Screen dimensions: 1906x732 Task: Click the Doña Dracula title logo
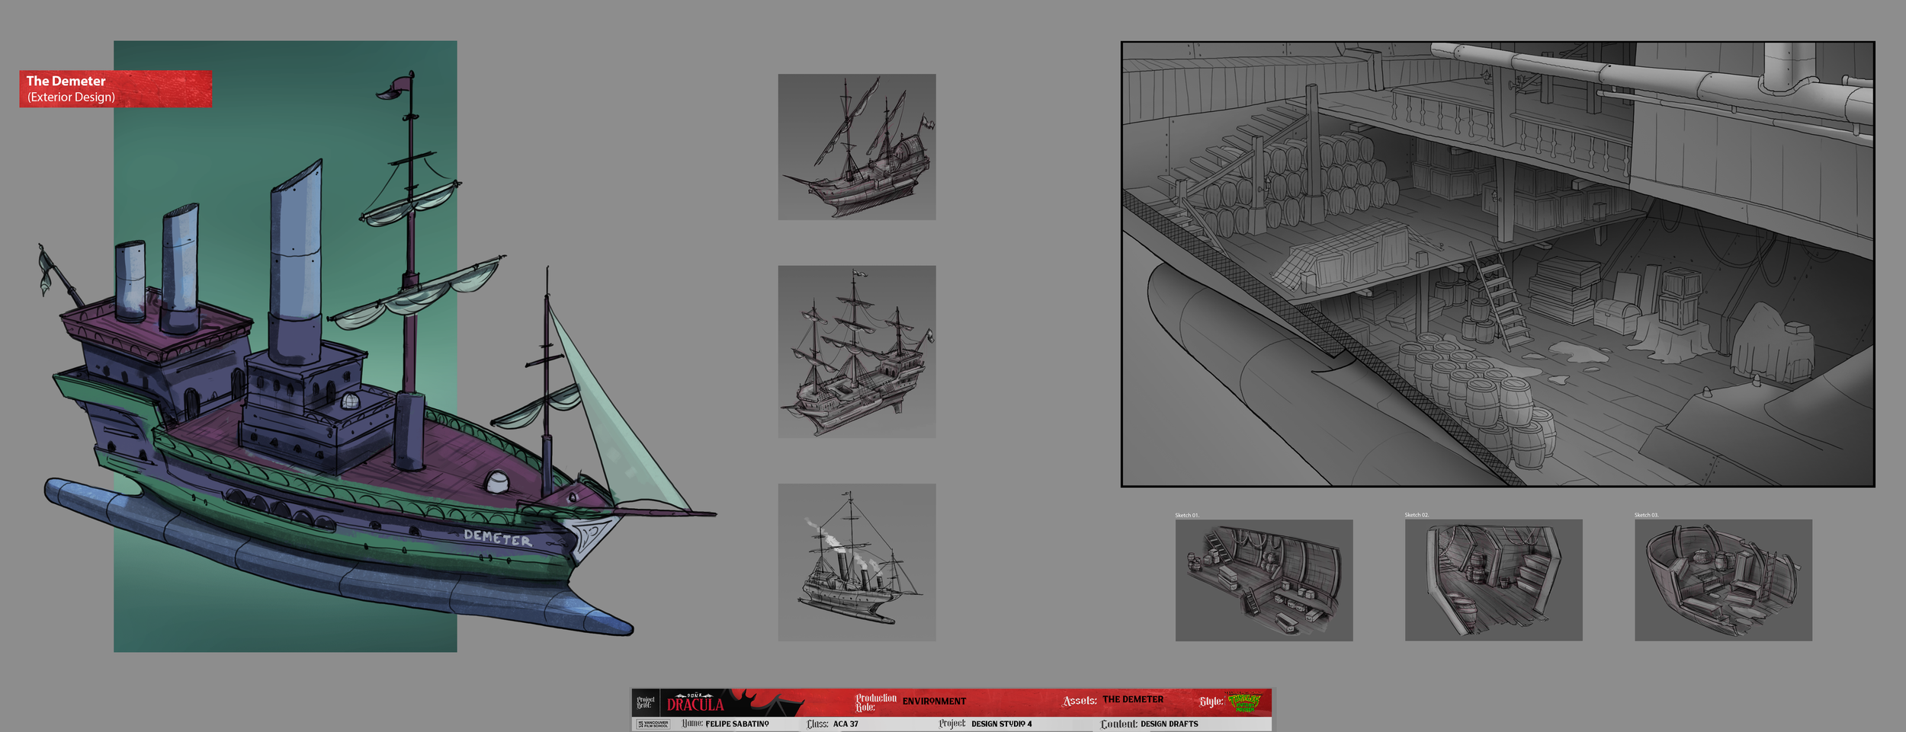point(695,702)
